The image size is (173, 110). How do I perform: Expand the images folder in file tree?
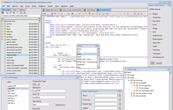pos(2,34)
